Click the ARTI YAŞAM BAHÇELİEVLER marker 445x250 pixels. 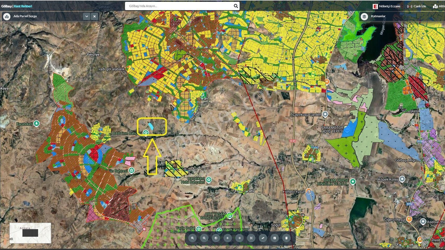click(229, 215)
